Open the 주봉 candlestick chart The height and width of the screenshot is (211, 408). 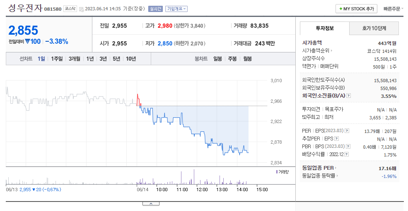pyautogui.click(x=232, y=59)
